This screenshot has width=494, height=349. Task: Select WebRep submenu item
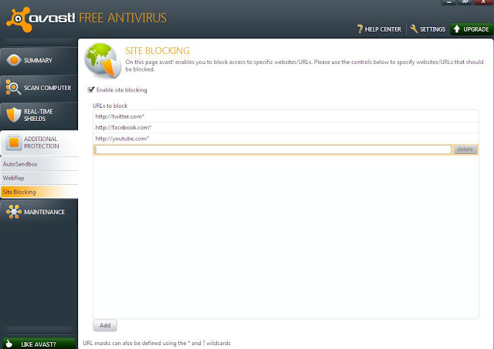(39, 178)
